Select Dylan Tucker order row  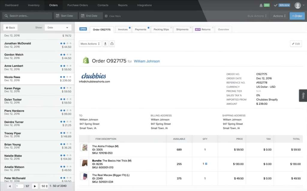tap(37, 101)
